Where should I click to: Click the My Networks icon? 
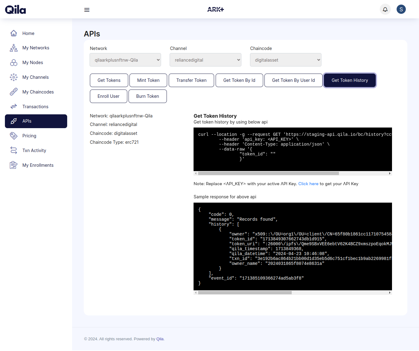tap(13, 48)
